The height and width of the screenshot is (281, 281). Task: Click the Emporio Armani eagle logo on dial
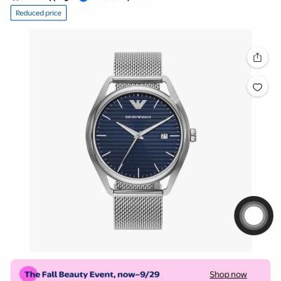[138, 104]
